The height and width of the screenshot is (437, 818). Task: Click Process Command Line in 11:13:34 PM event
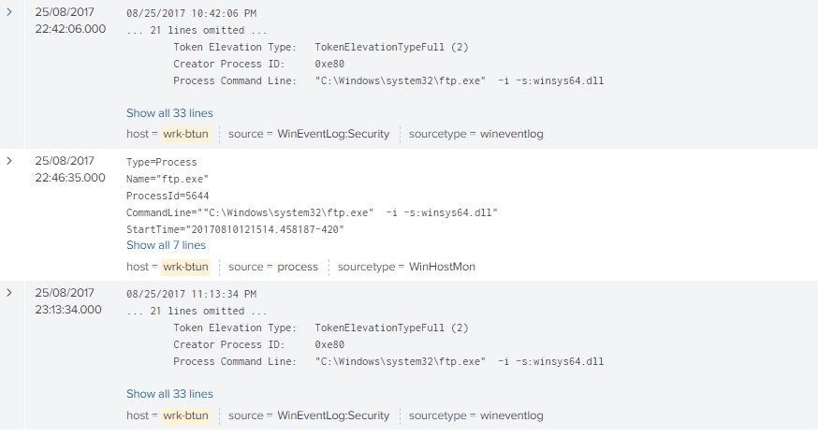point(388,361)
